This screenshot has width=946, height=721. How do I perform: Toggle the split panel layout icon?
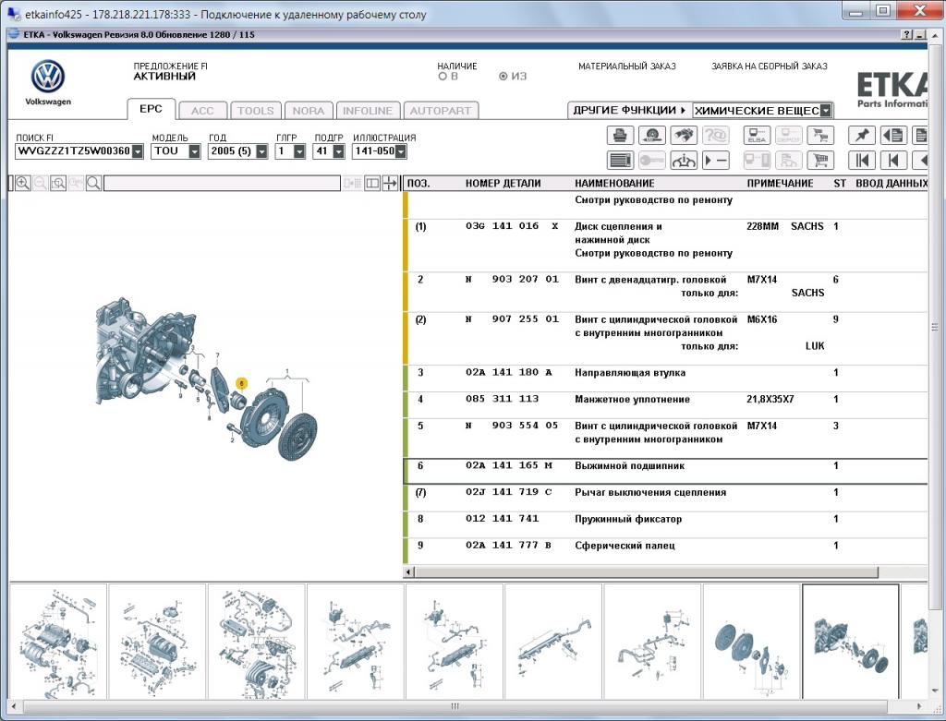coord(372,184)
